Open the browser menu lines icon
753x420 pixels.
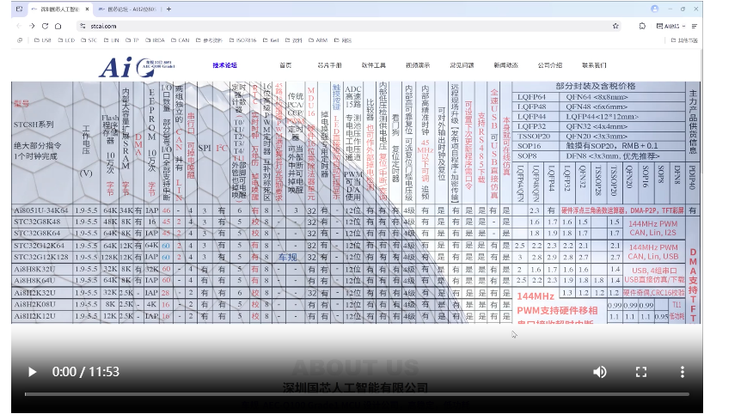pos(695,26)
